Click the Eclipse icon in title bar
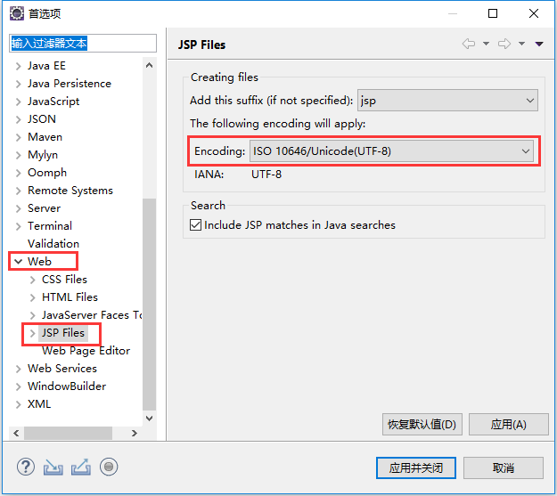 coord(16,13)
